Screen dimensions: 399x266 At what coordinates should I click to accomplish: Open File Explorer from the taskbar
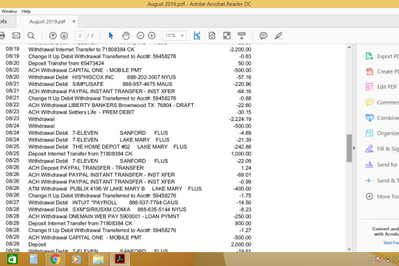98,259
